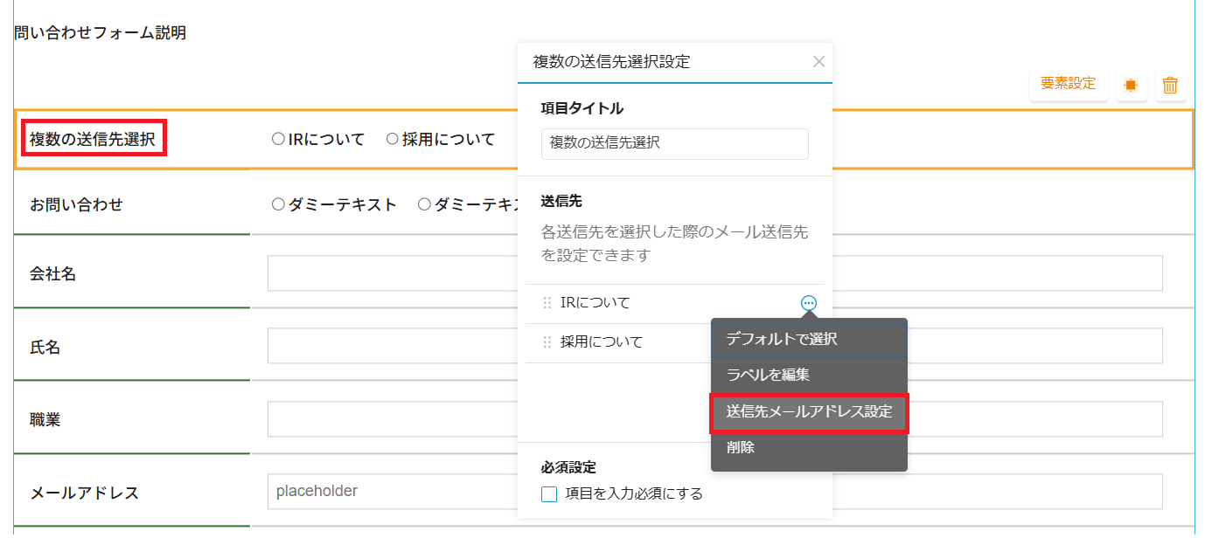Click the orange trash delete icon
Screen dimensions: 1205x538
click(x=1170, y=85)
